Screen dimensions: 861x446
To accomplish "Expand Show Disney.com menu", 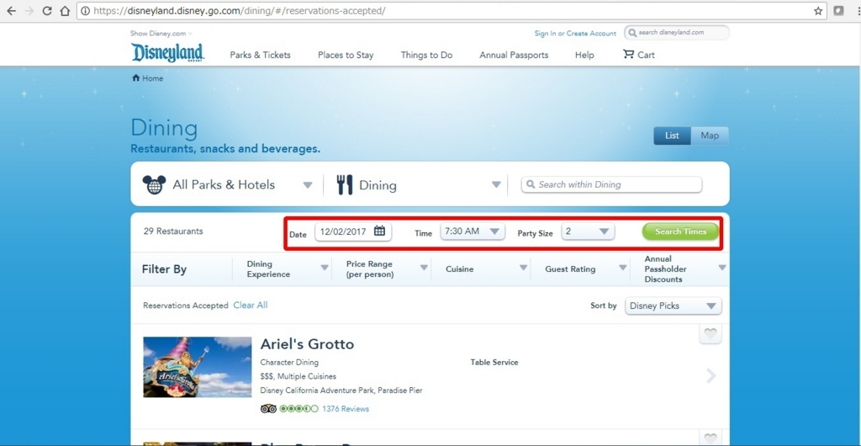I will tap(161, 34).
